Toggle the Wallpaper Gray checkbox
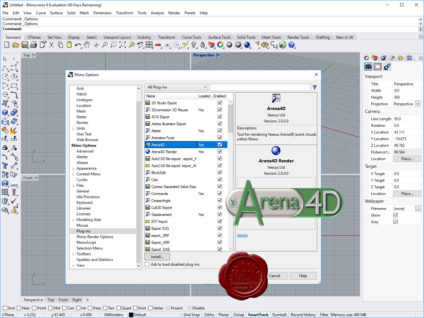The height and width of the screenshot is (318, 424). (395, 222)
